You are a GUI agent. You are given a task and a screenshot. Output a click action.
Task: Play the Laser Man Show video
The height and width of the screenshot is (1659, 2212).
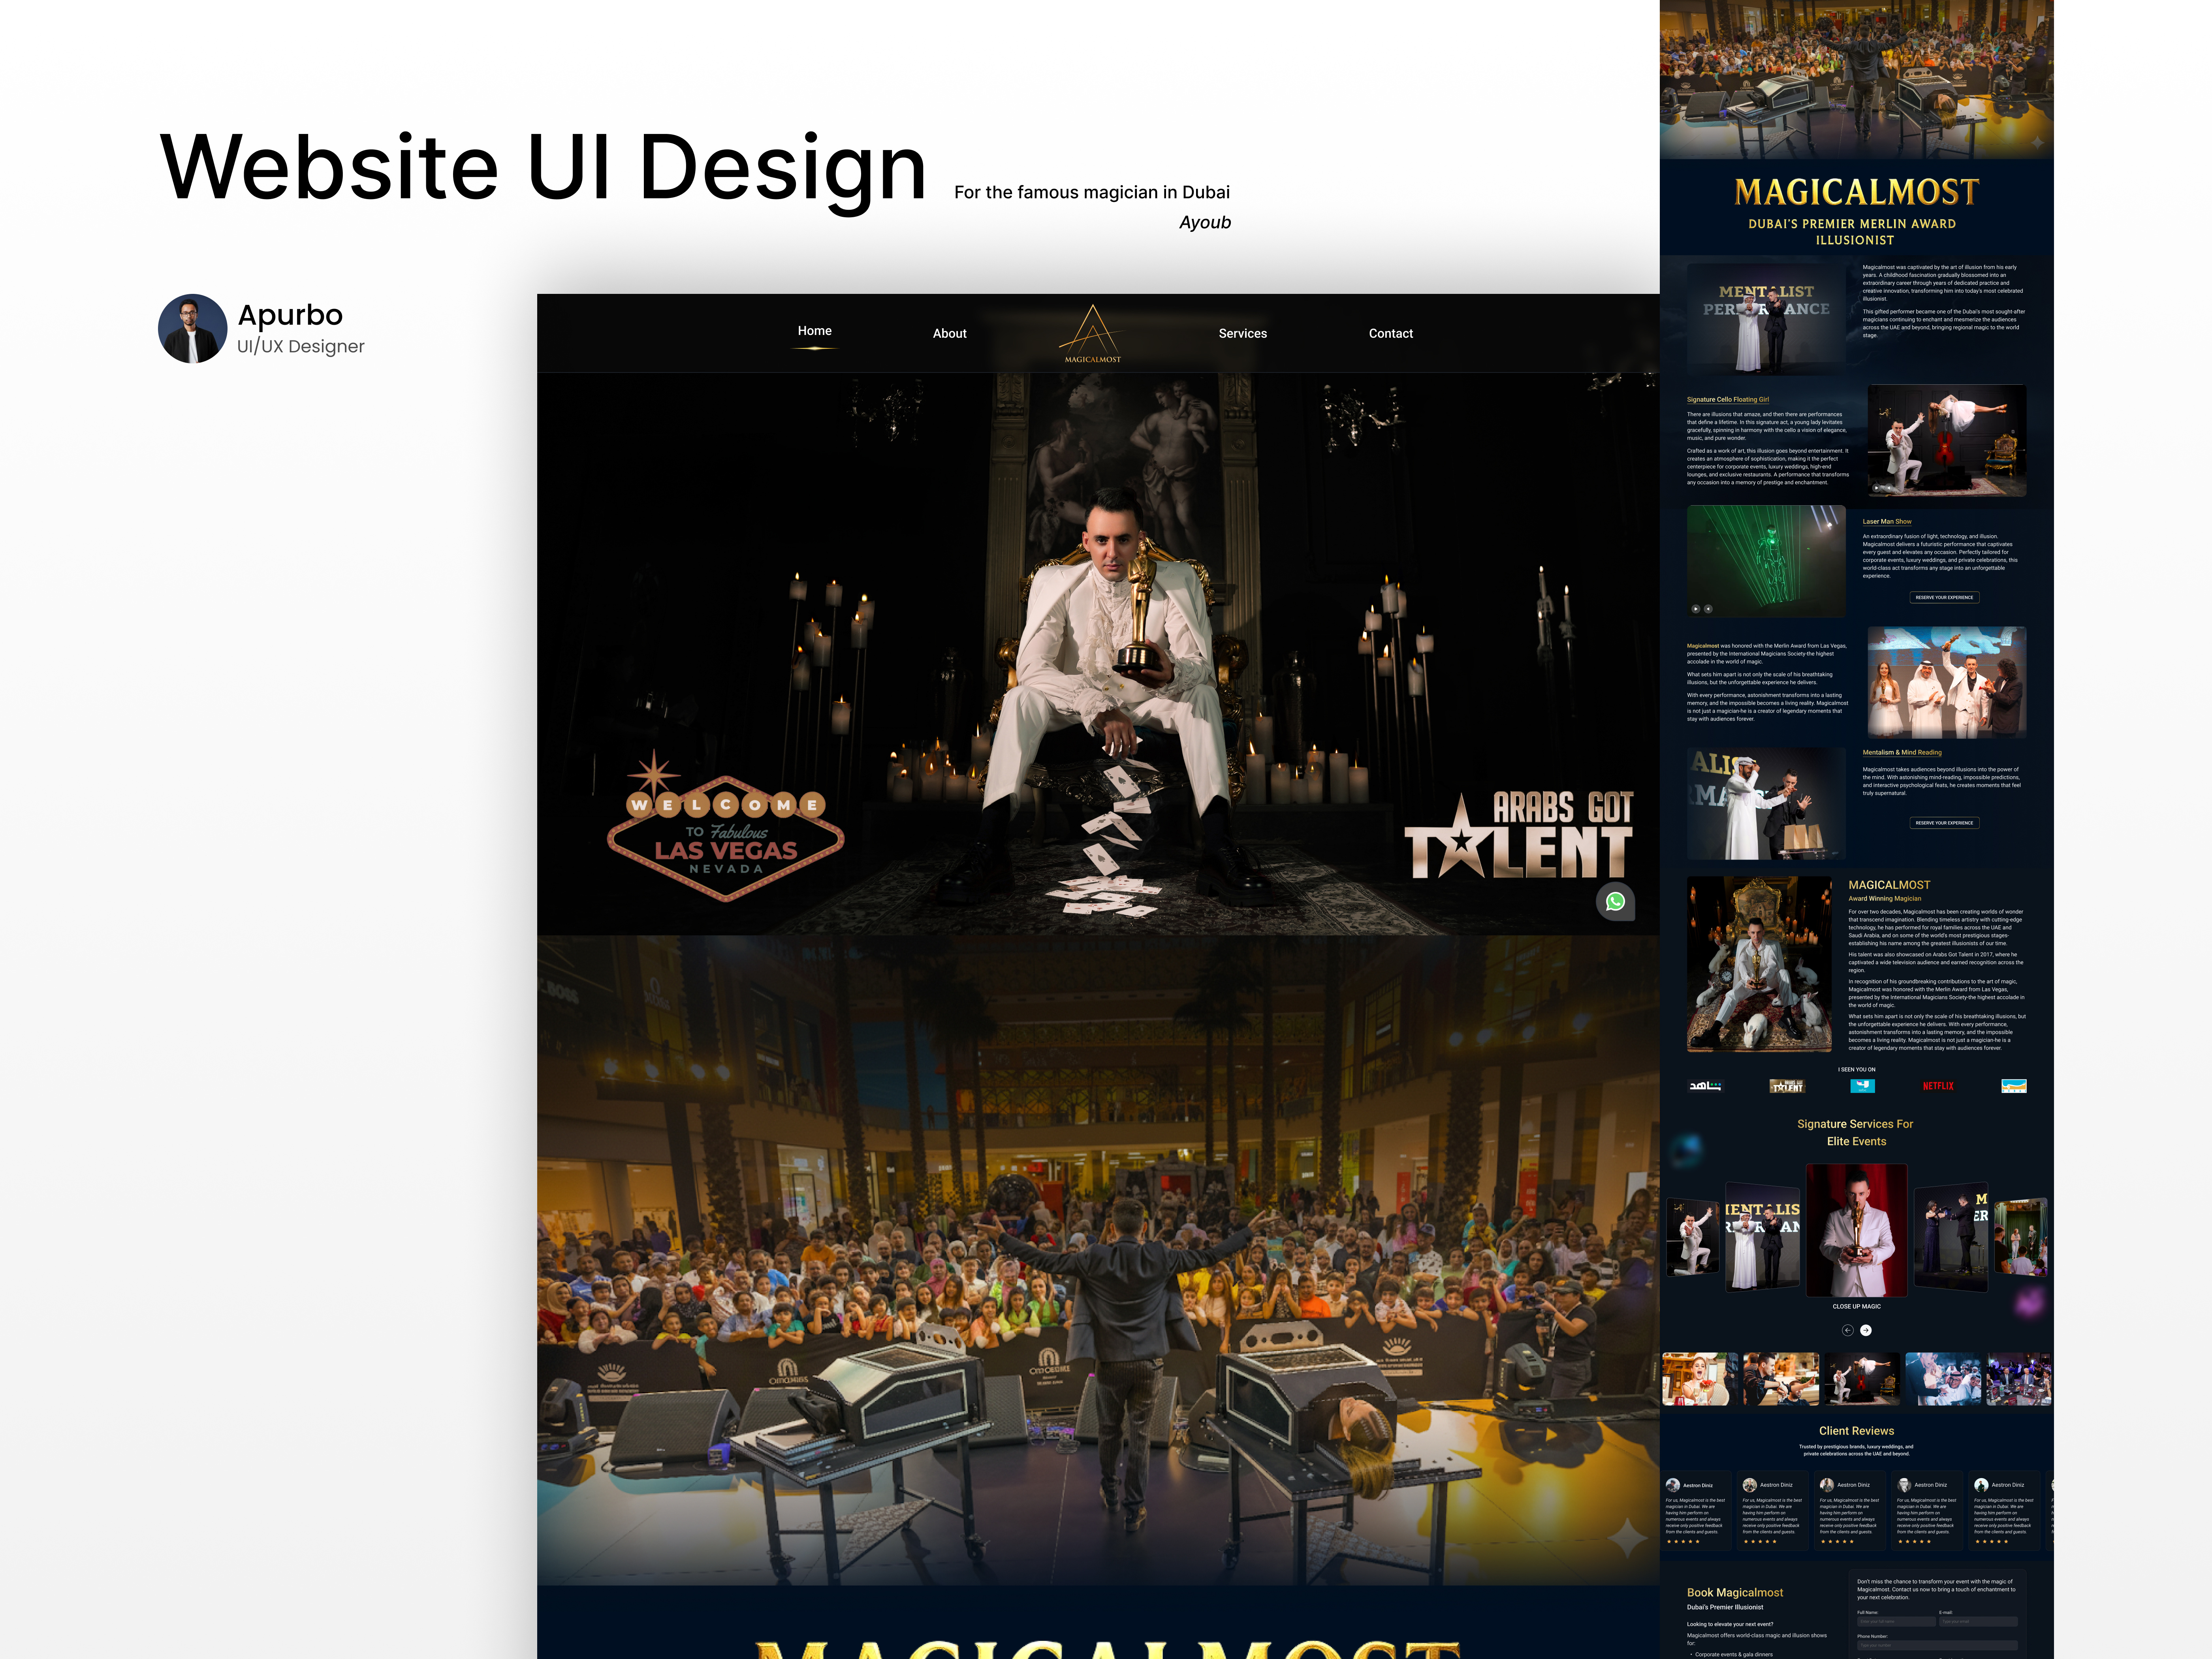(x=1696, y=609)
